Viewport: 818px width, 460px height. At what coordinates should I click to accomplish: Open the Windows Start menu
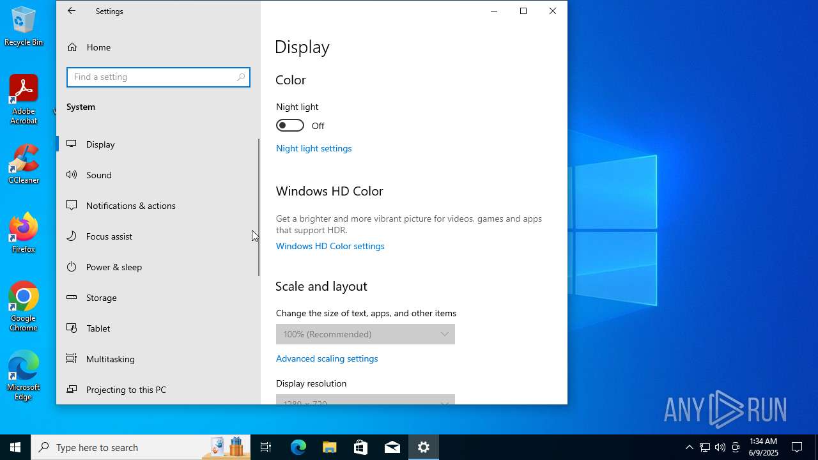click(x=15, y=447)
